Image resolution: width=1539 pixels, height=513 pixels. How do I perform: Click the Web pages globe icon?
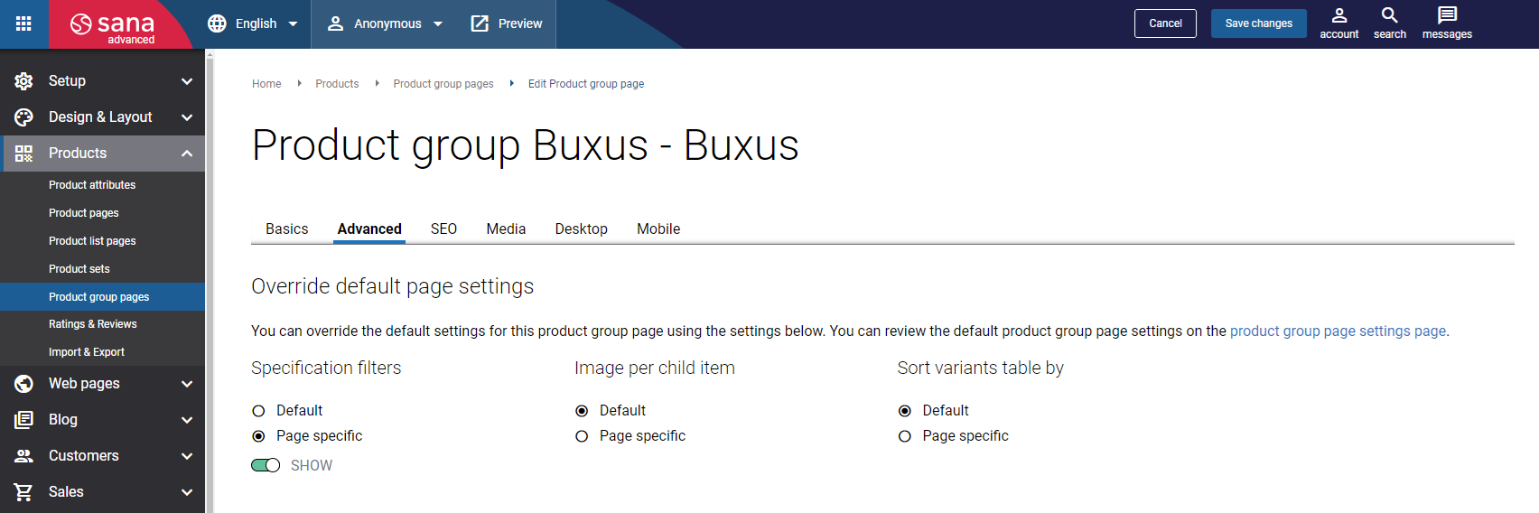(x=23, y=384)
